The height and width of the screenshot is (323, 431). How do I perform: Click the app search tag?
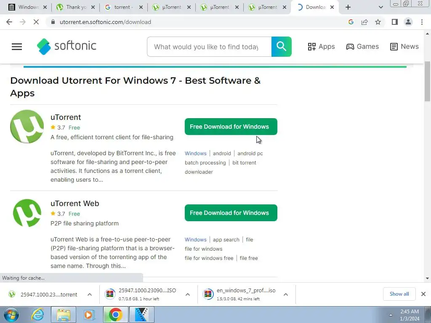226,239
